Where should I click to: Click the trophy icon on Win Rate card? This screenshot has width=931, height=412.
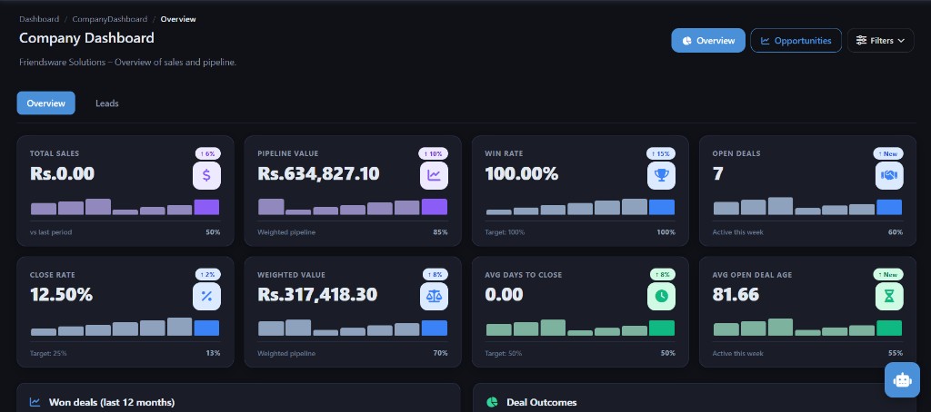(662, 175)
